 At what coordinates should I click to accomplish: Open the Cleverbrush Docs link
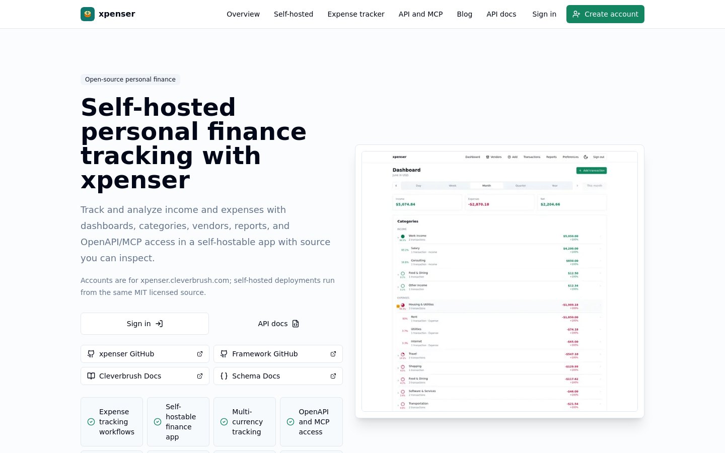coord(145,376)
